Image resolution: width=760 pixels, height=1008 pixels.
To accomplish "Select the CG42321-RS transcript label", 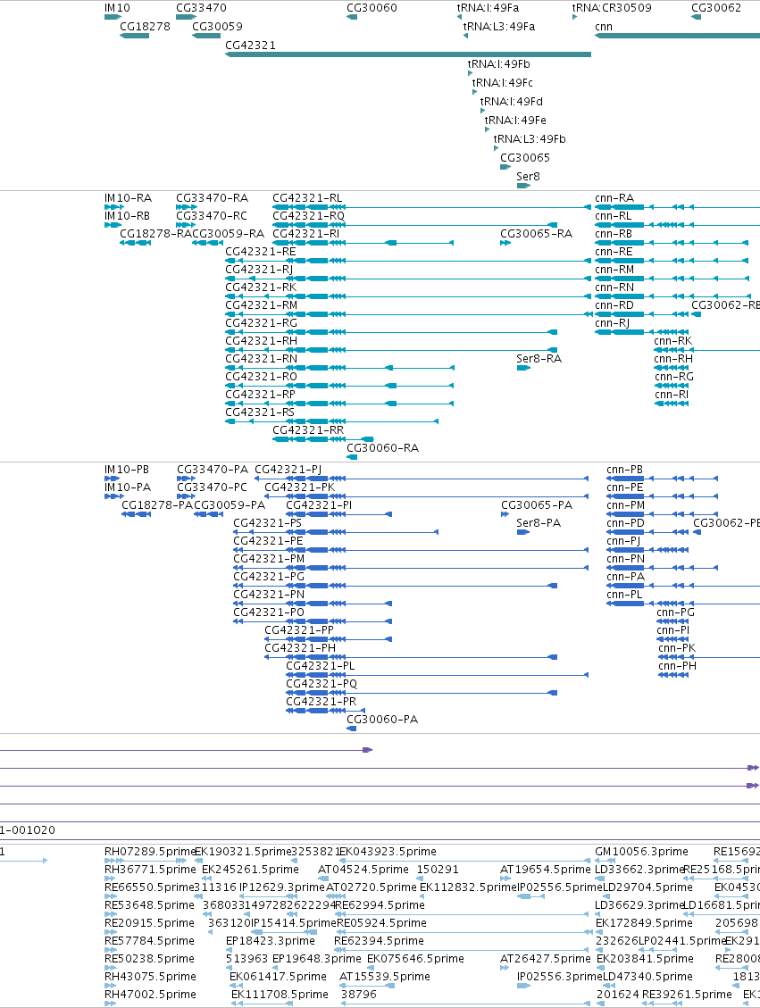I will (x=260, y=412).
